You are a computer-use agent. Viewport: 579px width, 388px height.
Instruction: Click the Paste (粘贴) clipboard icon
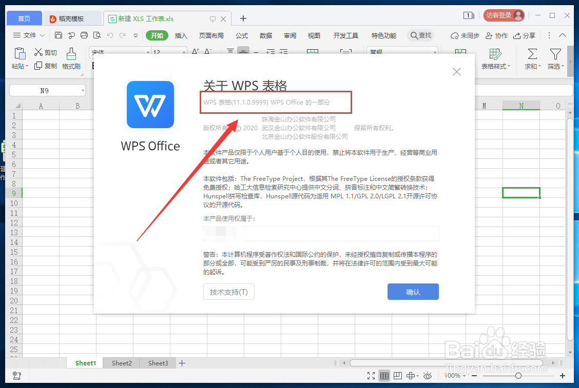(20, 54)
